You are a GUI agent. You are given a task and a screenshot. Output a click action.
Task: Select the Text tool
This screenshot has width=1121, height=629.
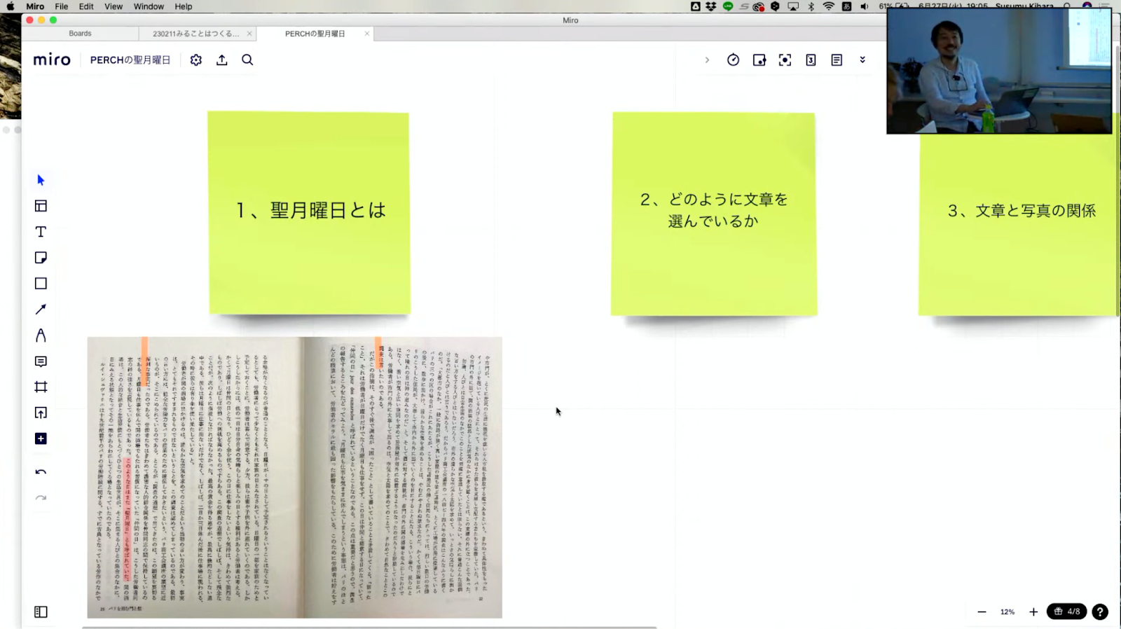(x=41, y=232)
